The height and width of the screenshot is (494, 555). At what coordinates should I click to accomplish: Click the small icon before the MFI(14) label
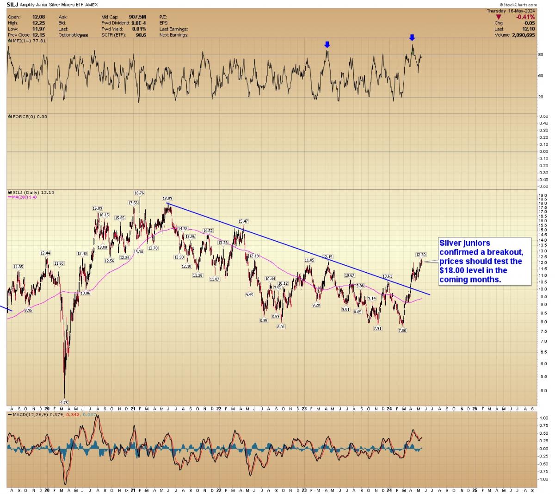pos(9,41)
